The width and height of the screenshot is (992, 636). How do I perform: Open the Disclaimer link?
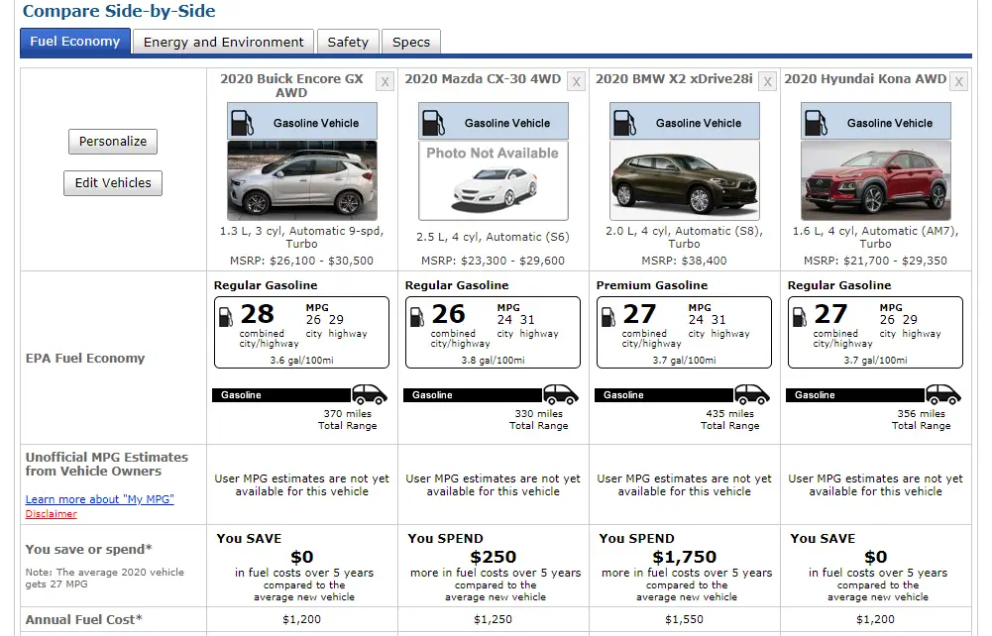click(52, 514)
